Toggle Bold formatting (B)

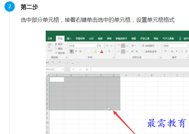(71, 51)
